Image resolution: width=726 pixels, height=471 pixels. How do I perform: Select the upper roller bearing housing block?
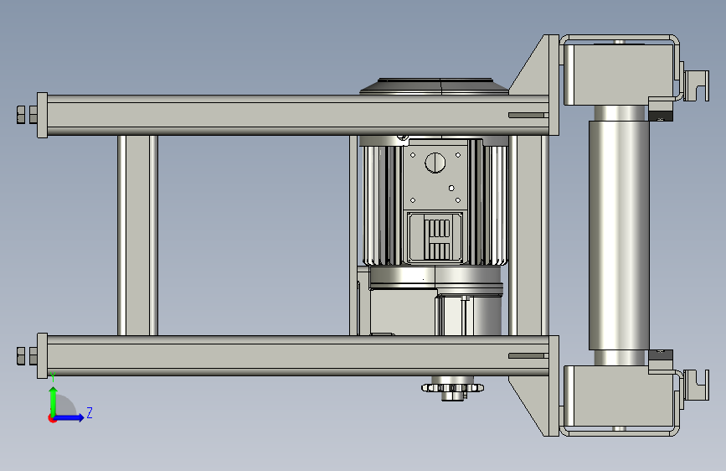(x=619, y=75)
